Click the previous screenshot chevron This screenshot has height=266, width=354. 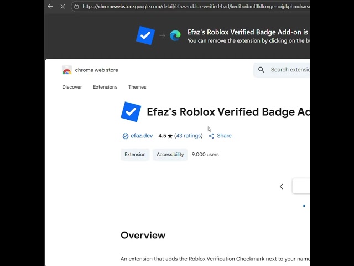[282, 186]
